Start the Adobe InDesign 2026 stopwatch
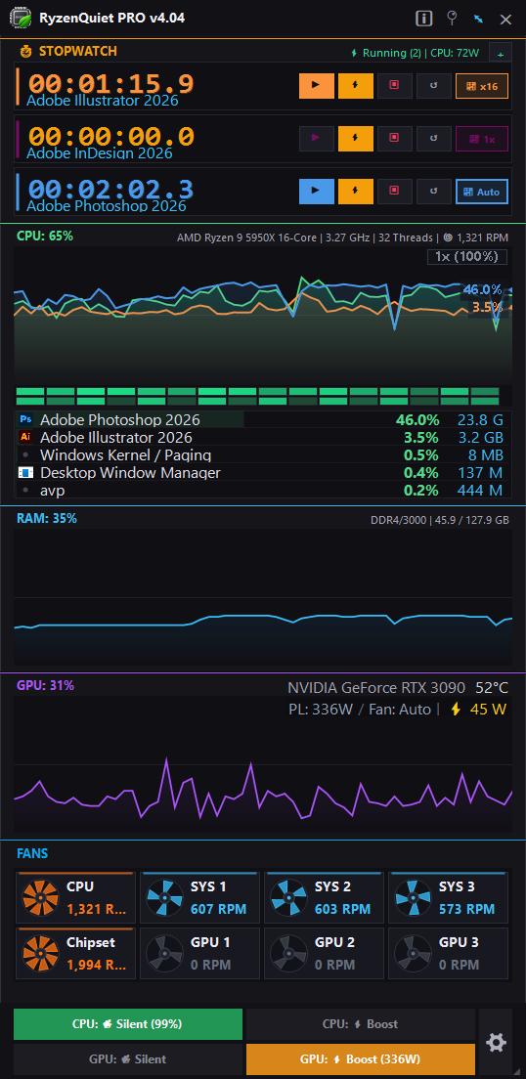This screenshot has height=1079, width=526. (317, 139)
